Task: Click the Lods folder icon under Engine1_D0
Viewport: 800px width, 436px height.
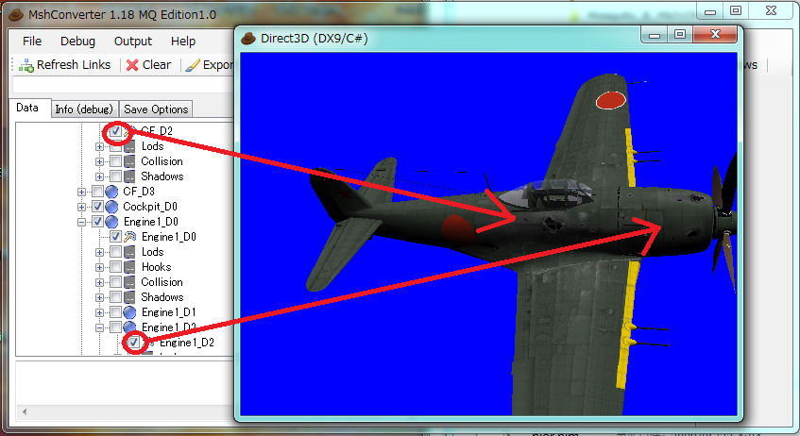Action: (x=129, y=252)
